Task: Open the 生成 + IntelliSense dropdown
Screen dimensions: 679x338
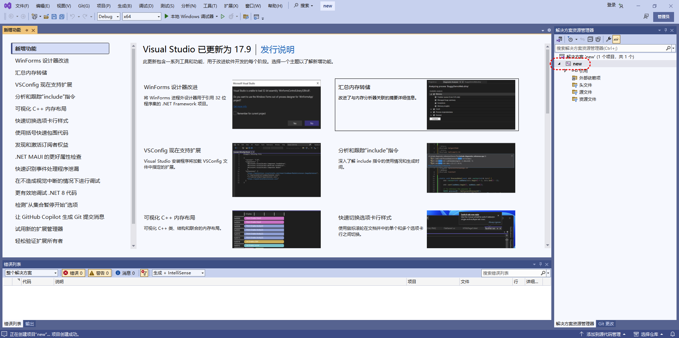Action: coord(179,273)
